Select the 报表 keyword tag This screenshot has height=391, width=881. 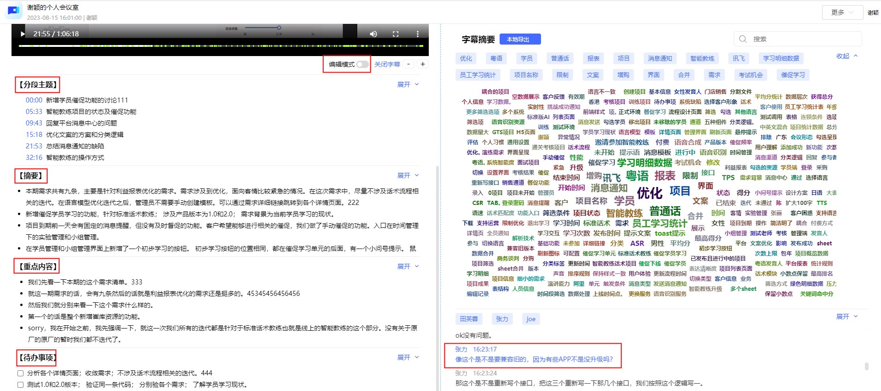coord(593,58)
